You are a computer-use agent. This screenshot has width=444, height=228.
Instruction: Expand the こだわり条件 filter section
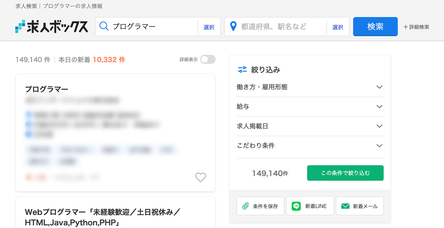click(x=310, y=146)
